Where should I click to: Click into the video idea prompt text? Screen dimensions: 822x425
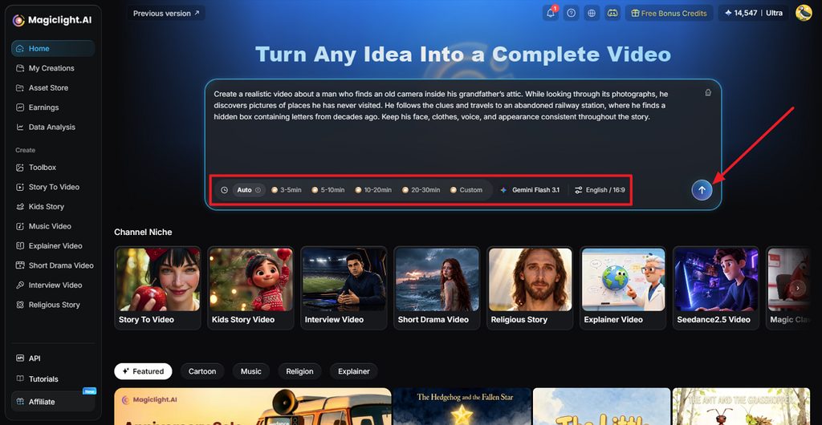441,105
